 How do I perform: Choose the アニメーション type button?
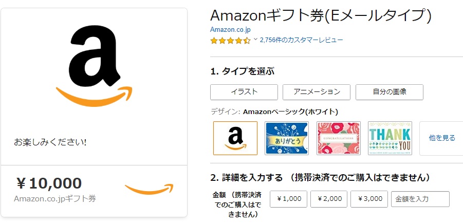tap(317, 92)
